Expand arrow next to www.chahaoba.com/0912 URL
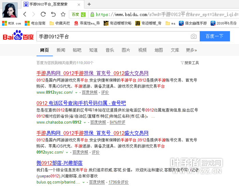The image size is (239, 188). click(85, 122)
